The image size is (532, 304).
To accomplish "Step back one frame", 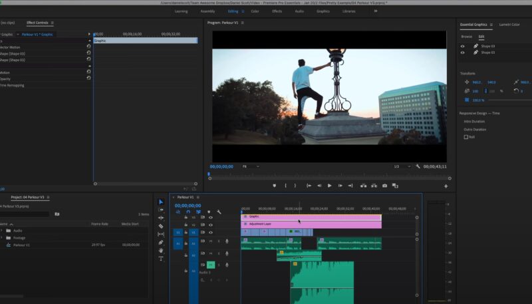I will click(x=319, y=186).
